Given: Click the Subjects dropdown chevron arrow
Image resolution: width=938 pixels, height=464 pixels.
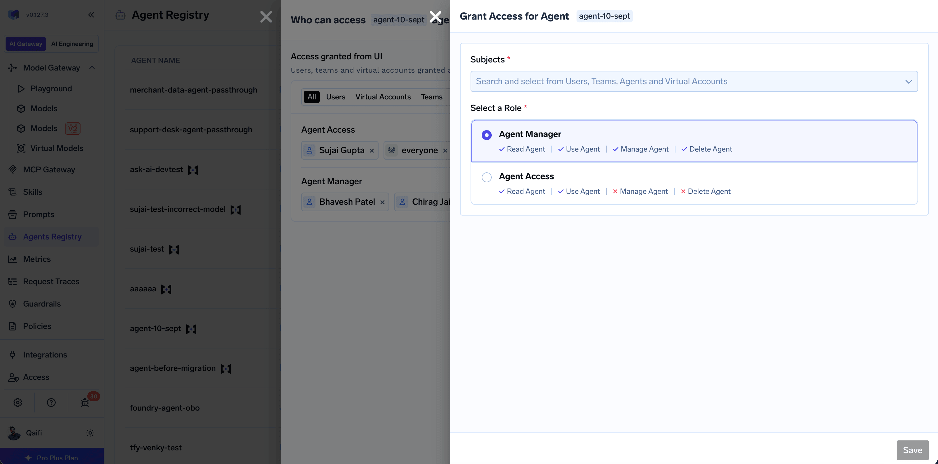Looking at the screenshot, I should (908, 81).
